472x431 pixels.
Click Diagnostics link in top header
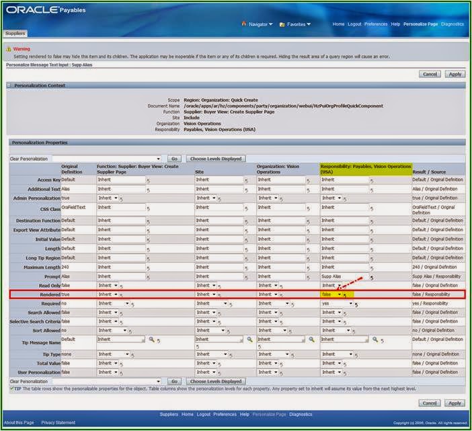click(453, 24)
